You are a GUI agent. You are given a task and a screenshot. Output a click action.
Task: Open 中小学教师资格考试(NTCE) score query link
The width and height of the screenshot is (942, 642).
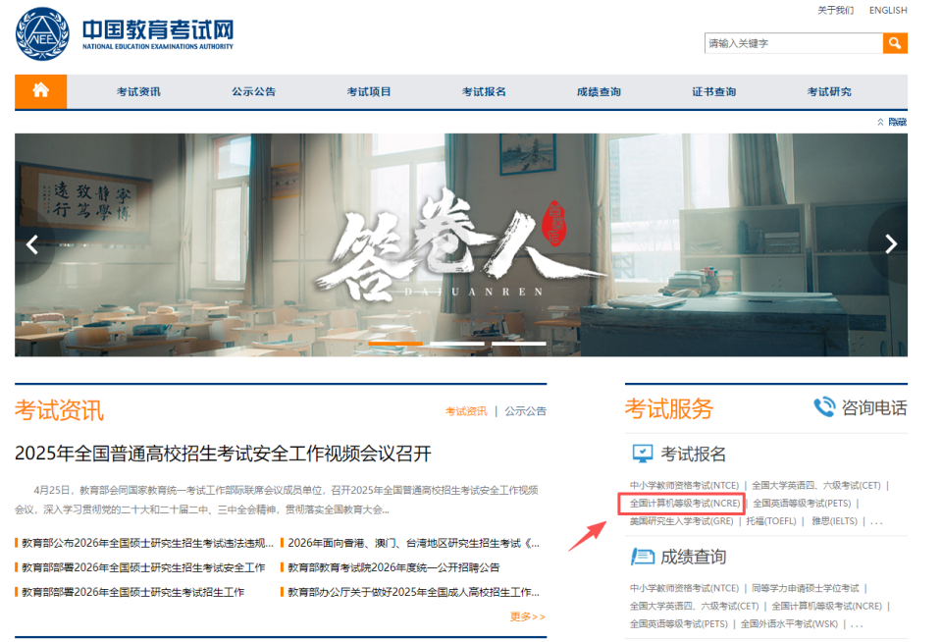684,588
